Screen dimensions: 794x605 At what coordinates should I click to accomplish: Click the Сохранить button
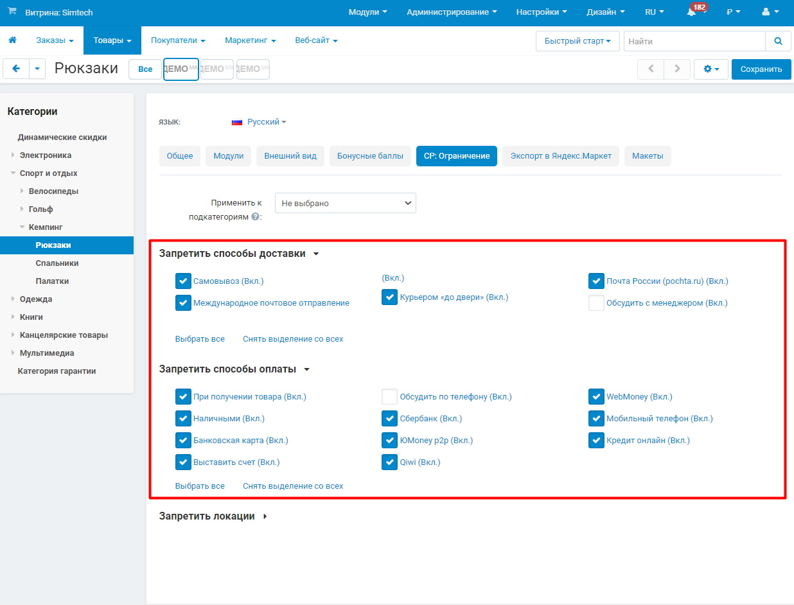[x=761, y=69]
